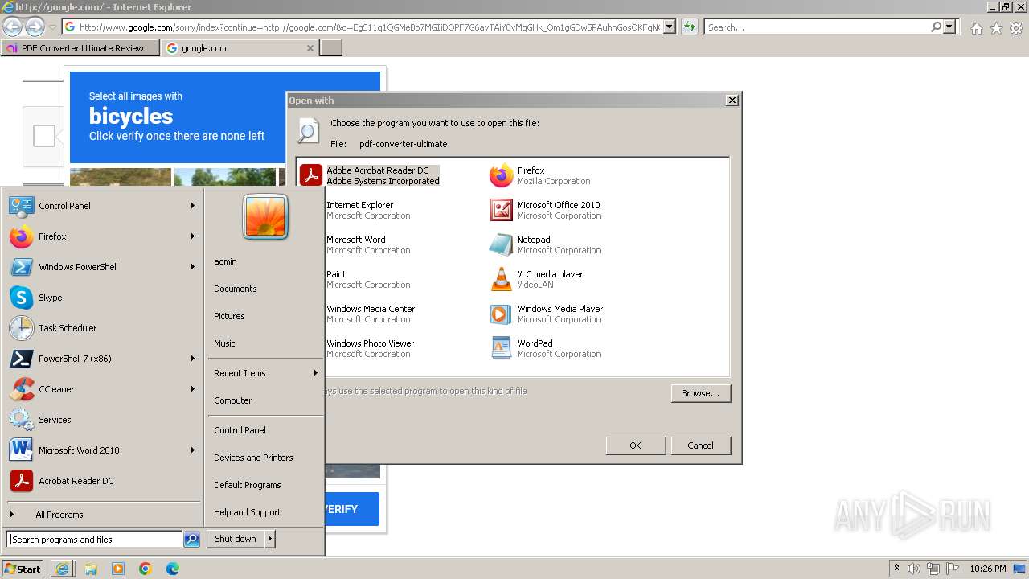The width and height of the screenshot is (1029, 579).
Task: Launch Firefox from Start menu pinned list
Action: (102, 236)
